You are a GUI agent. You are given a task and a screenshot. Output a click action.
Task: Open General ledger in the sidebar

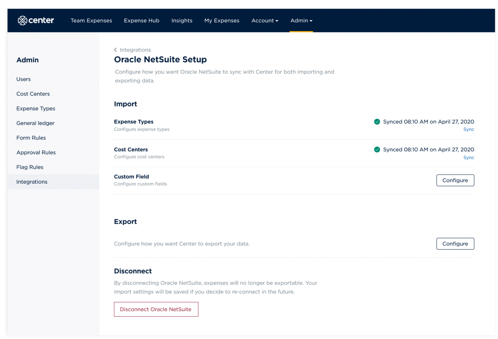click(x=35, y=123)
